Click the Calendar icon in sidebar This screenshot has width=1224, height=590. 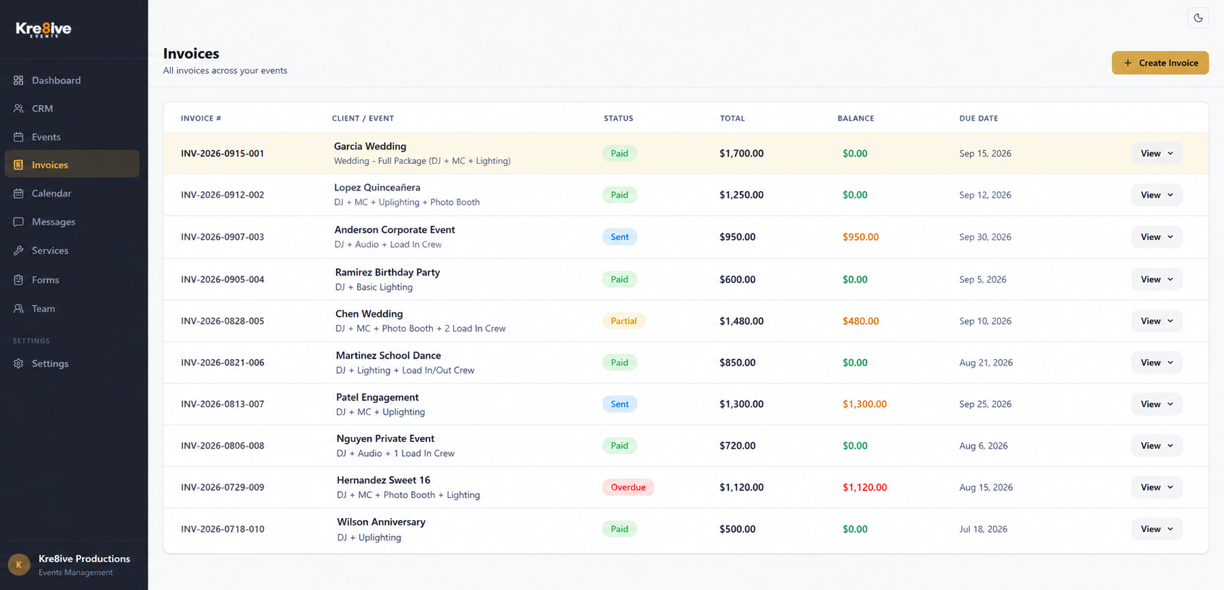coord(18,193)
